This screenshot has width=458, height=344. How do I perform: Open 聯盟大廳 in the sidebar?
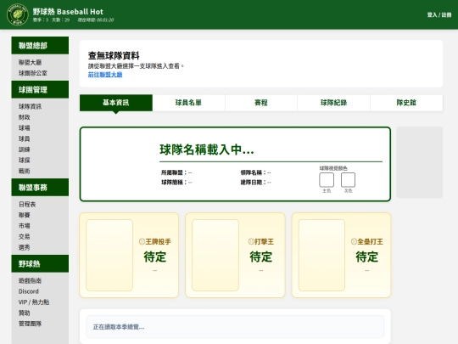coord(30,62)
